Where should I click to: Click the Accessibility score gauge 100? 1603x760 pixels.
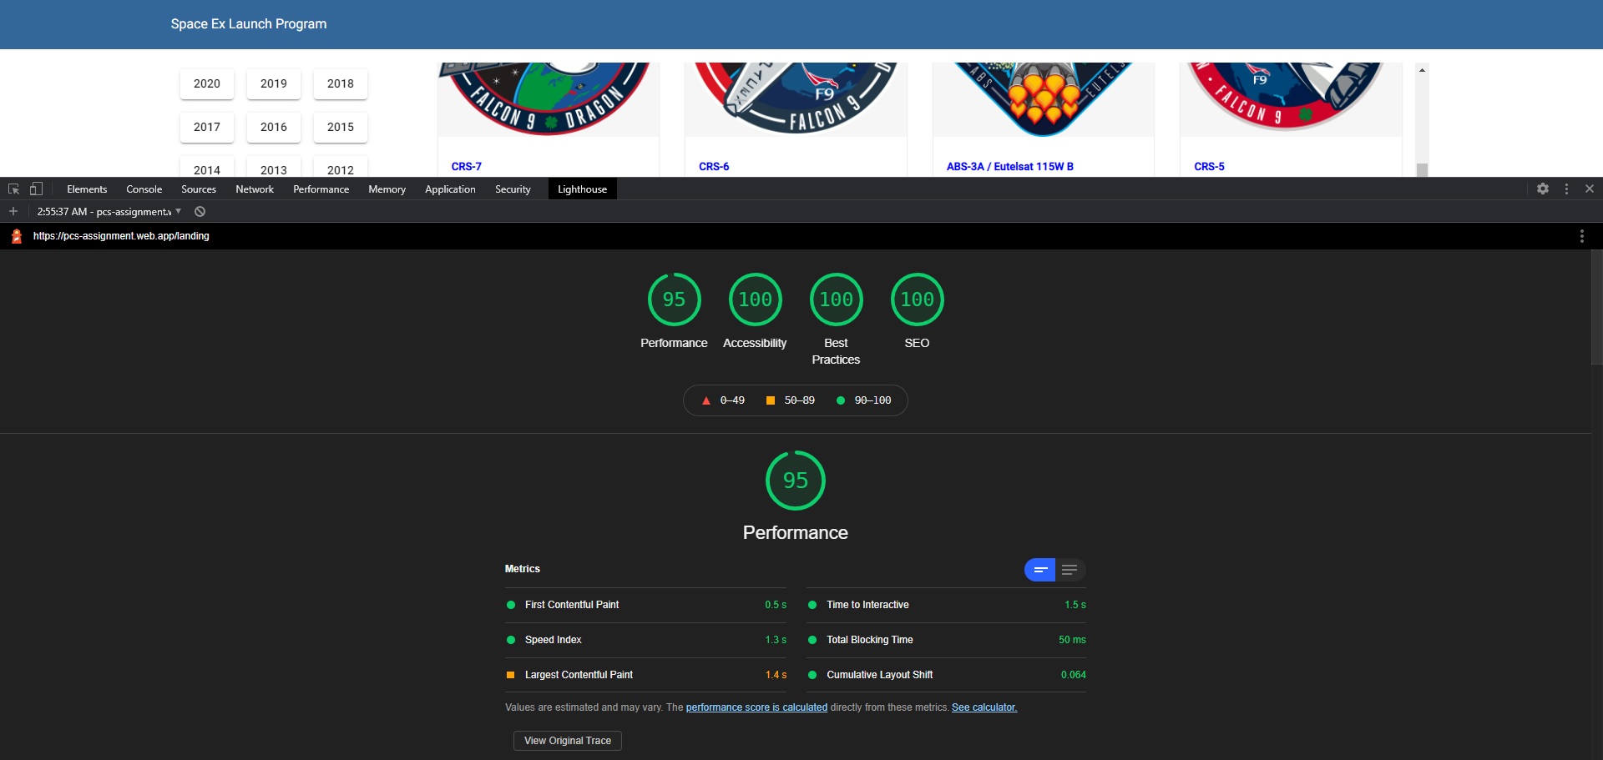tap(755, 299)
